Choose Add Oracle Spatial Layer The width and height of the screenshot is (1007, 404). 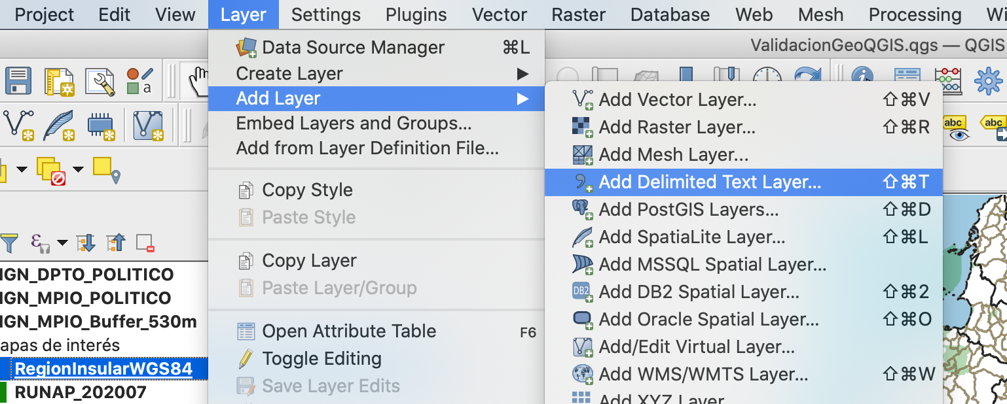click(744, 320)
